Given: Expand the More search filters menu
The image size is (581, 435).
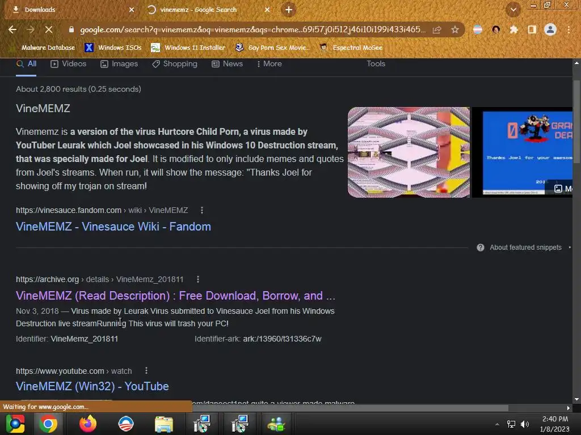Looking at the screenshot, I should 269,63.
